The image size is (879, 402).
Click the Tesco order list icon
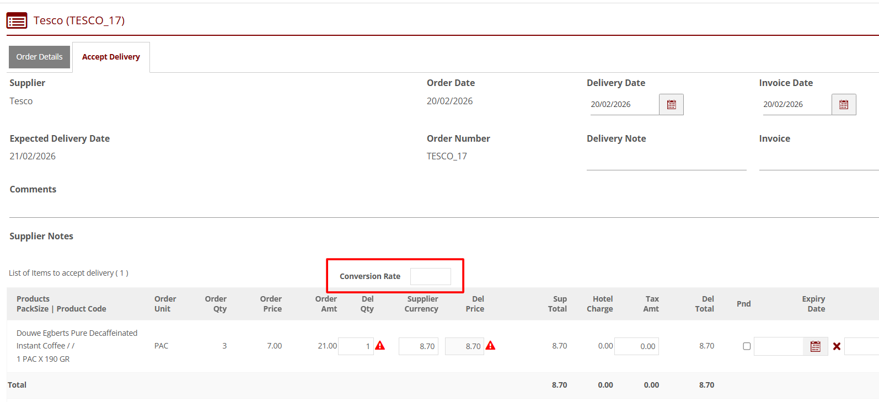tap(17, 21)
